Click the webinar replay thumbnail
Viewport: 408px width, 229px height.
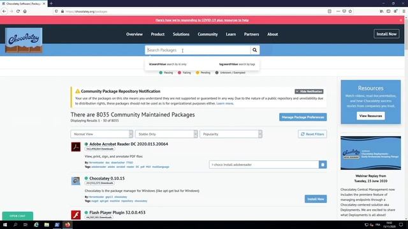tap(370, 153)
